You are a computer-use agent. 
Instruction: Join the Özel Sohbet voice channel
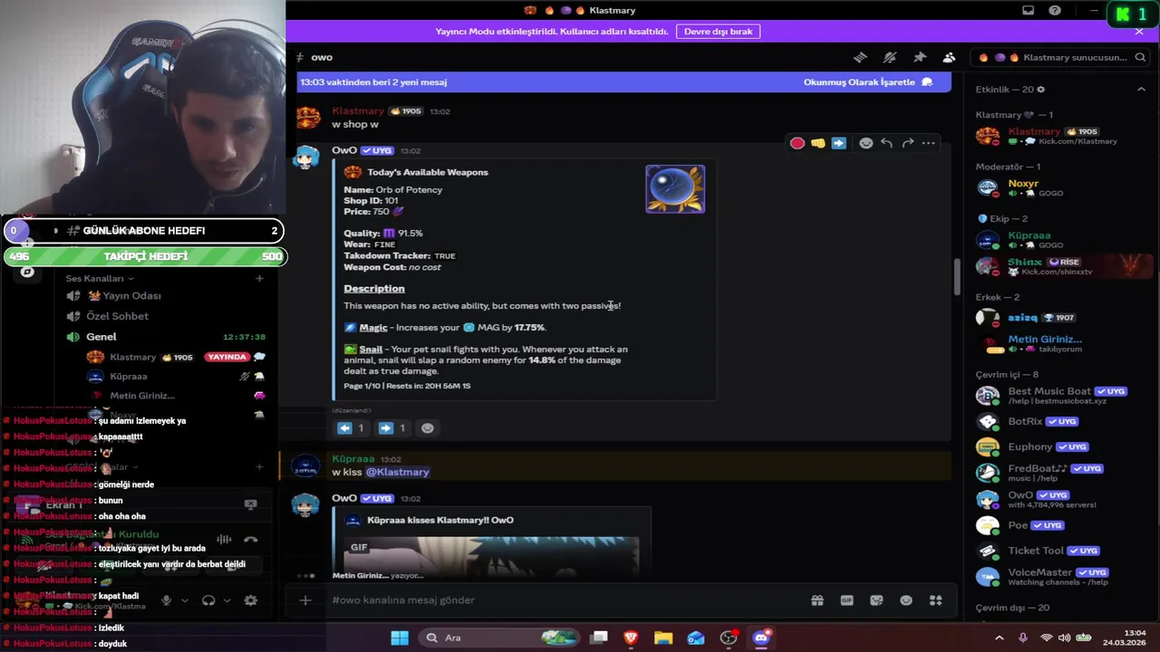click(163, 316)
